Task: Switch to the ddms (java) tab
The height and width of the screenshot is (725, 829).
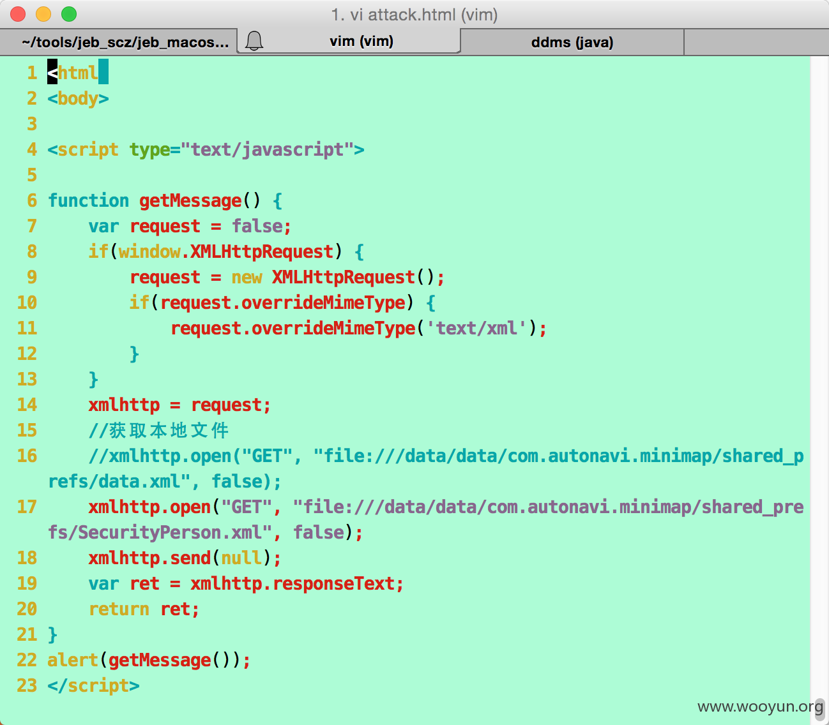Action: click(572, 42)
